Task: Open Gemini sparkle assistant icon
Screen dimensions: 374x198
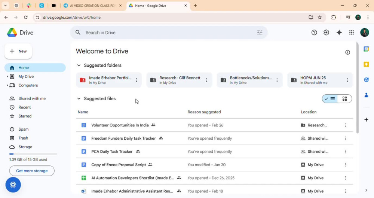Action: point(339,33)
